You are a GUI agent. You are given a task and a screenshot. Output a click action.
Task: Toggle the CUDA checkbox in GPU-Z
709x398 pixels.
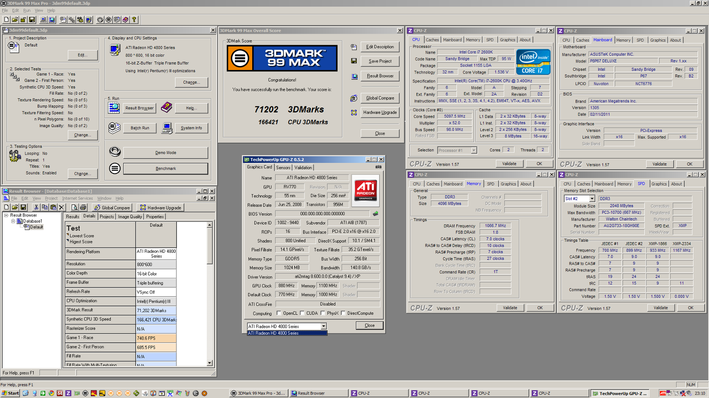pos(302,313)
